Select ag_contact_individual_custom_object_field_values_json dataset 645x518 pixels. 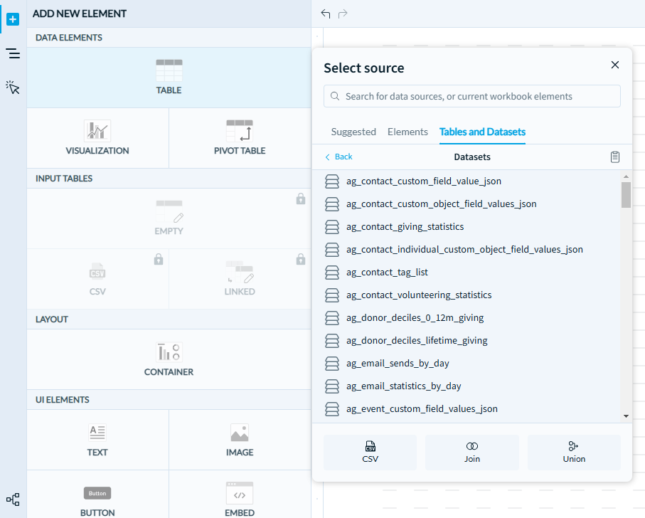click(x=467, y=249)
